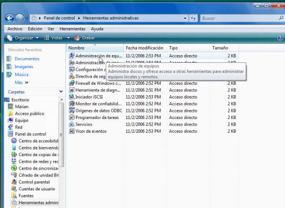Click the Centro de sincronización green icon
The width and height of the screenshot is (285, 208).
[14, 168]
